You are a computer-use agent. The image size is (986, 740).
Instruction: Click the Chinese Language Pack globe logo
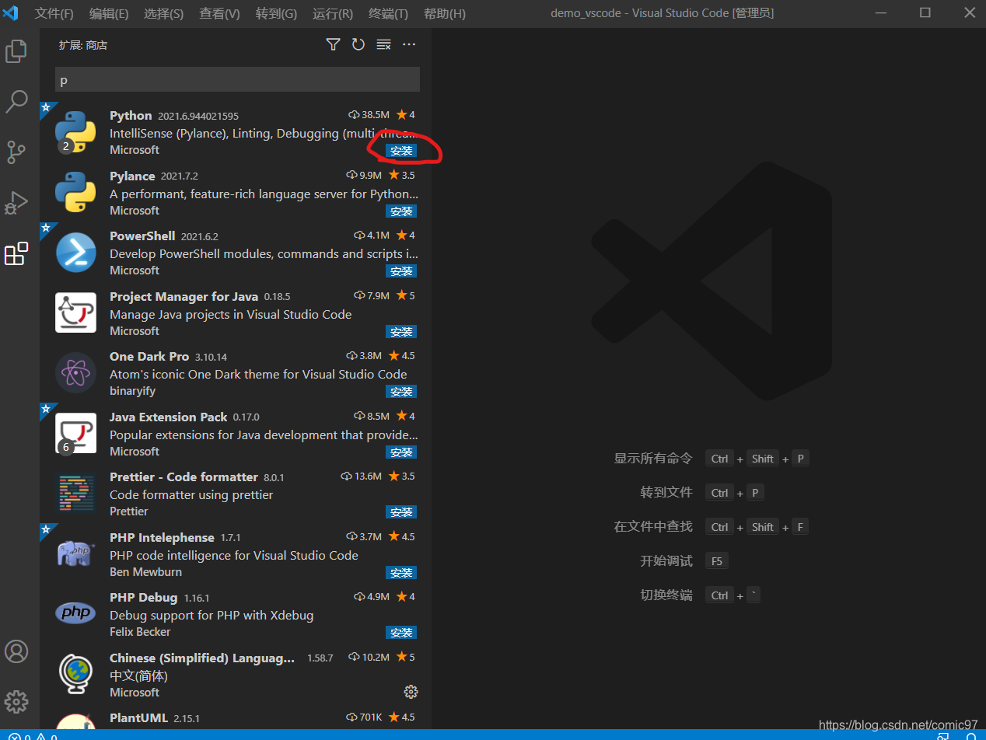pos(75,674)
